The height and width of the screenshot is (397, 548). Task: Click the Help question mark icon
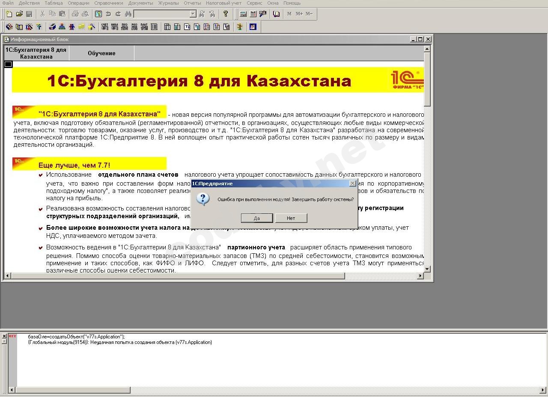pos(226,14)
